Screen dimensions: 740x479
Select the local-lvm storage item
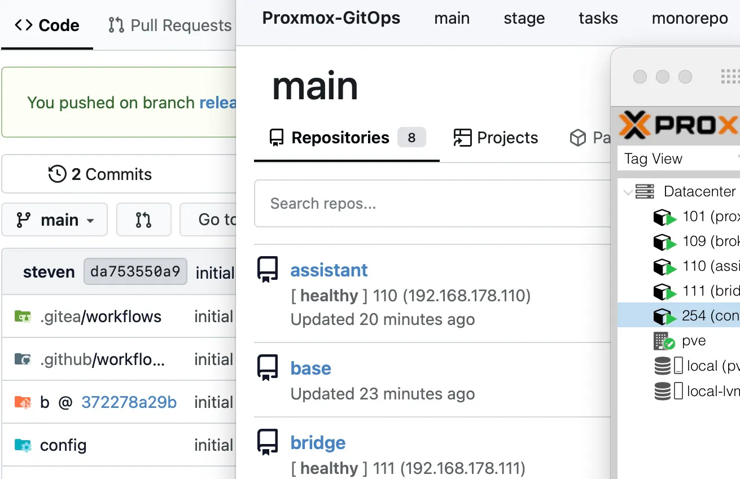click(x=697, y=390)
